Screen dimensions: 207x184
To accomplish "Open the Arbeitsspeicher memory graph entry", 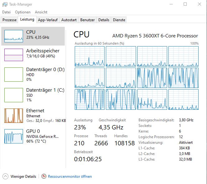I will click(14, 55).
